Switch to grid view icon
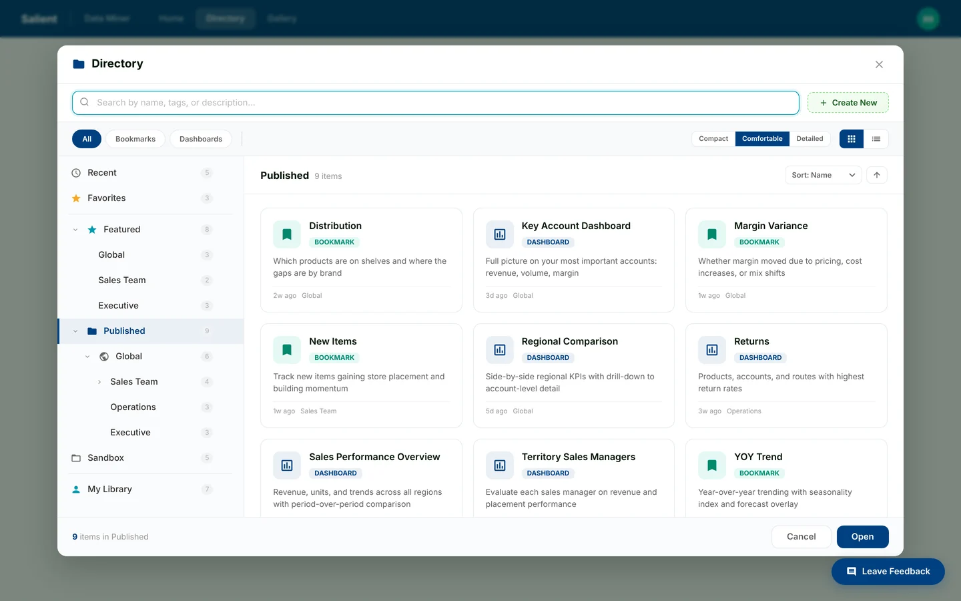Image resolution: width=961 pixels, height=601 pixels. coord(852,139)
